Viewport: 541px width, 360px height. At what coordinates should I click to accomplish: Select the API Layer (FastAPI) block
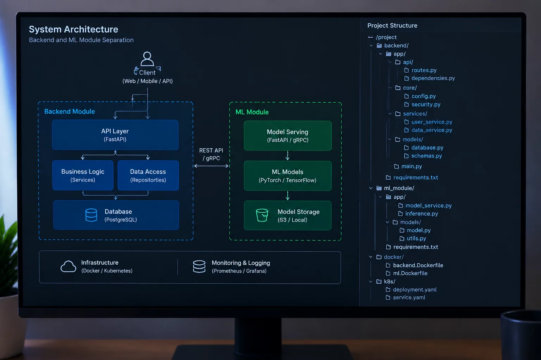(x=115, y=135)
